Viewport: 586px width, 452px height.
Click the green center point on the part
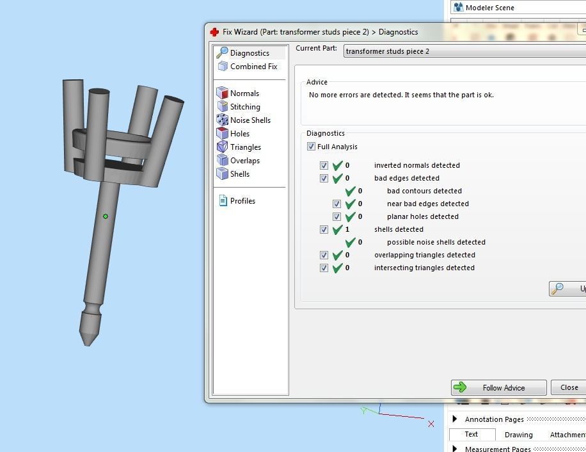[106, 216]
